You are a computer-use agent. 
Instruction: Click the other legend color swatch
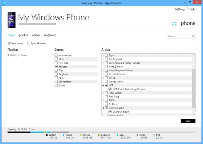137,135
